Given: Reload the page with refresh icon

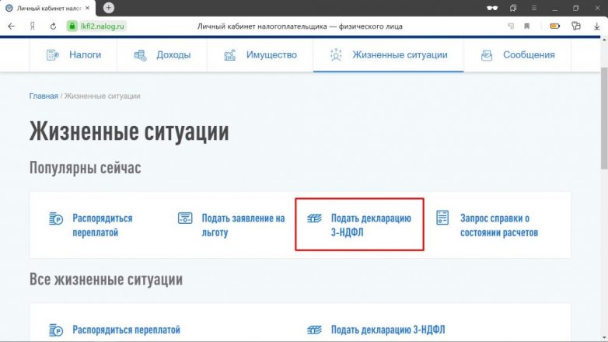Looking at the screenshot, I should [x=53, y=26].
